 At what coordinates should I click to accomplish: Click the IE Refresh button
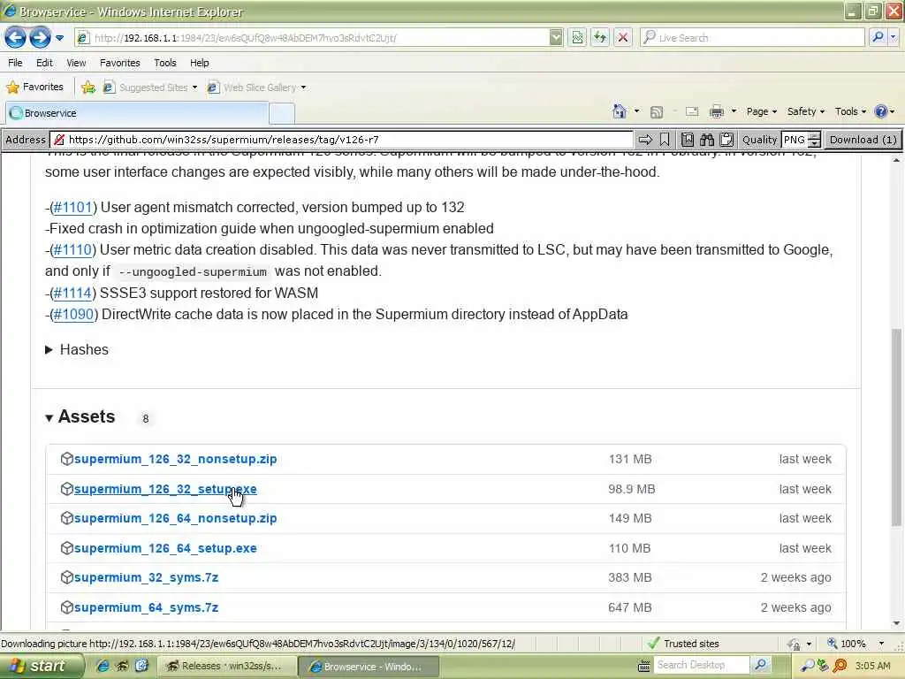pos(600,37)
